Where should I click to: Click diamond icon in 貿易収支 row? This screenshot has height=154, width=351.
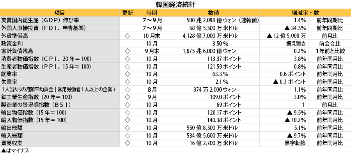pos(128,143)
